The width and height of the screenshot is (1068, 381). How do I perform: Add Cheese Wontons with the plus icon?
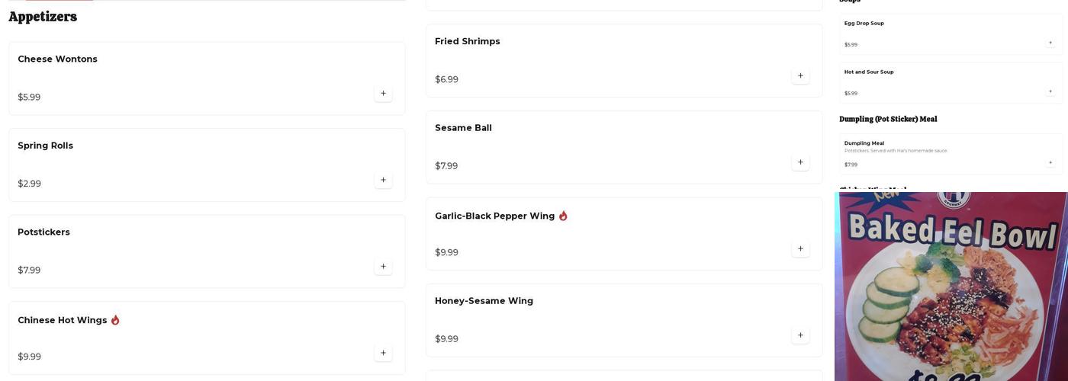coord(383,94)
